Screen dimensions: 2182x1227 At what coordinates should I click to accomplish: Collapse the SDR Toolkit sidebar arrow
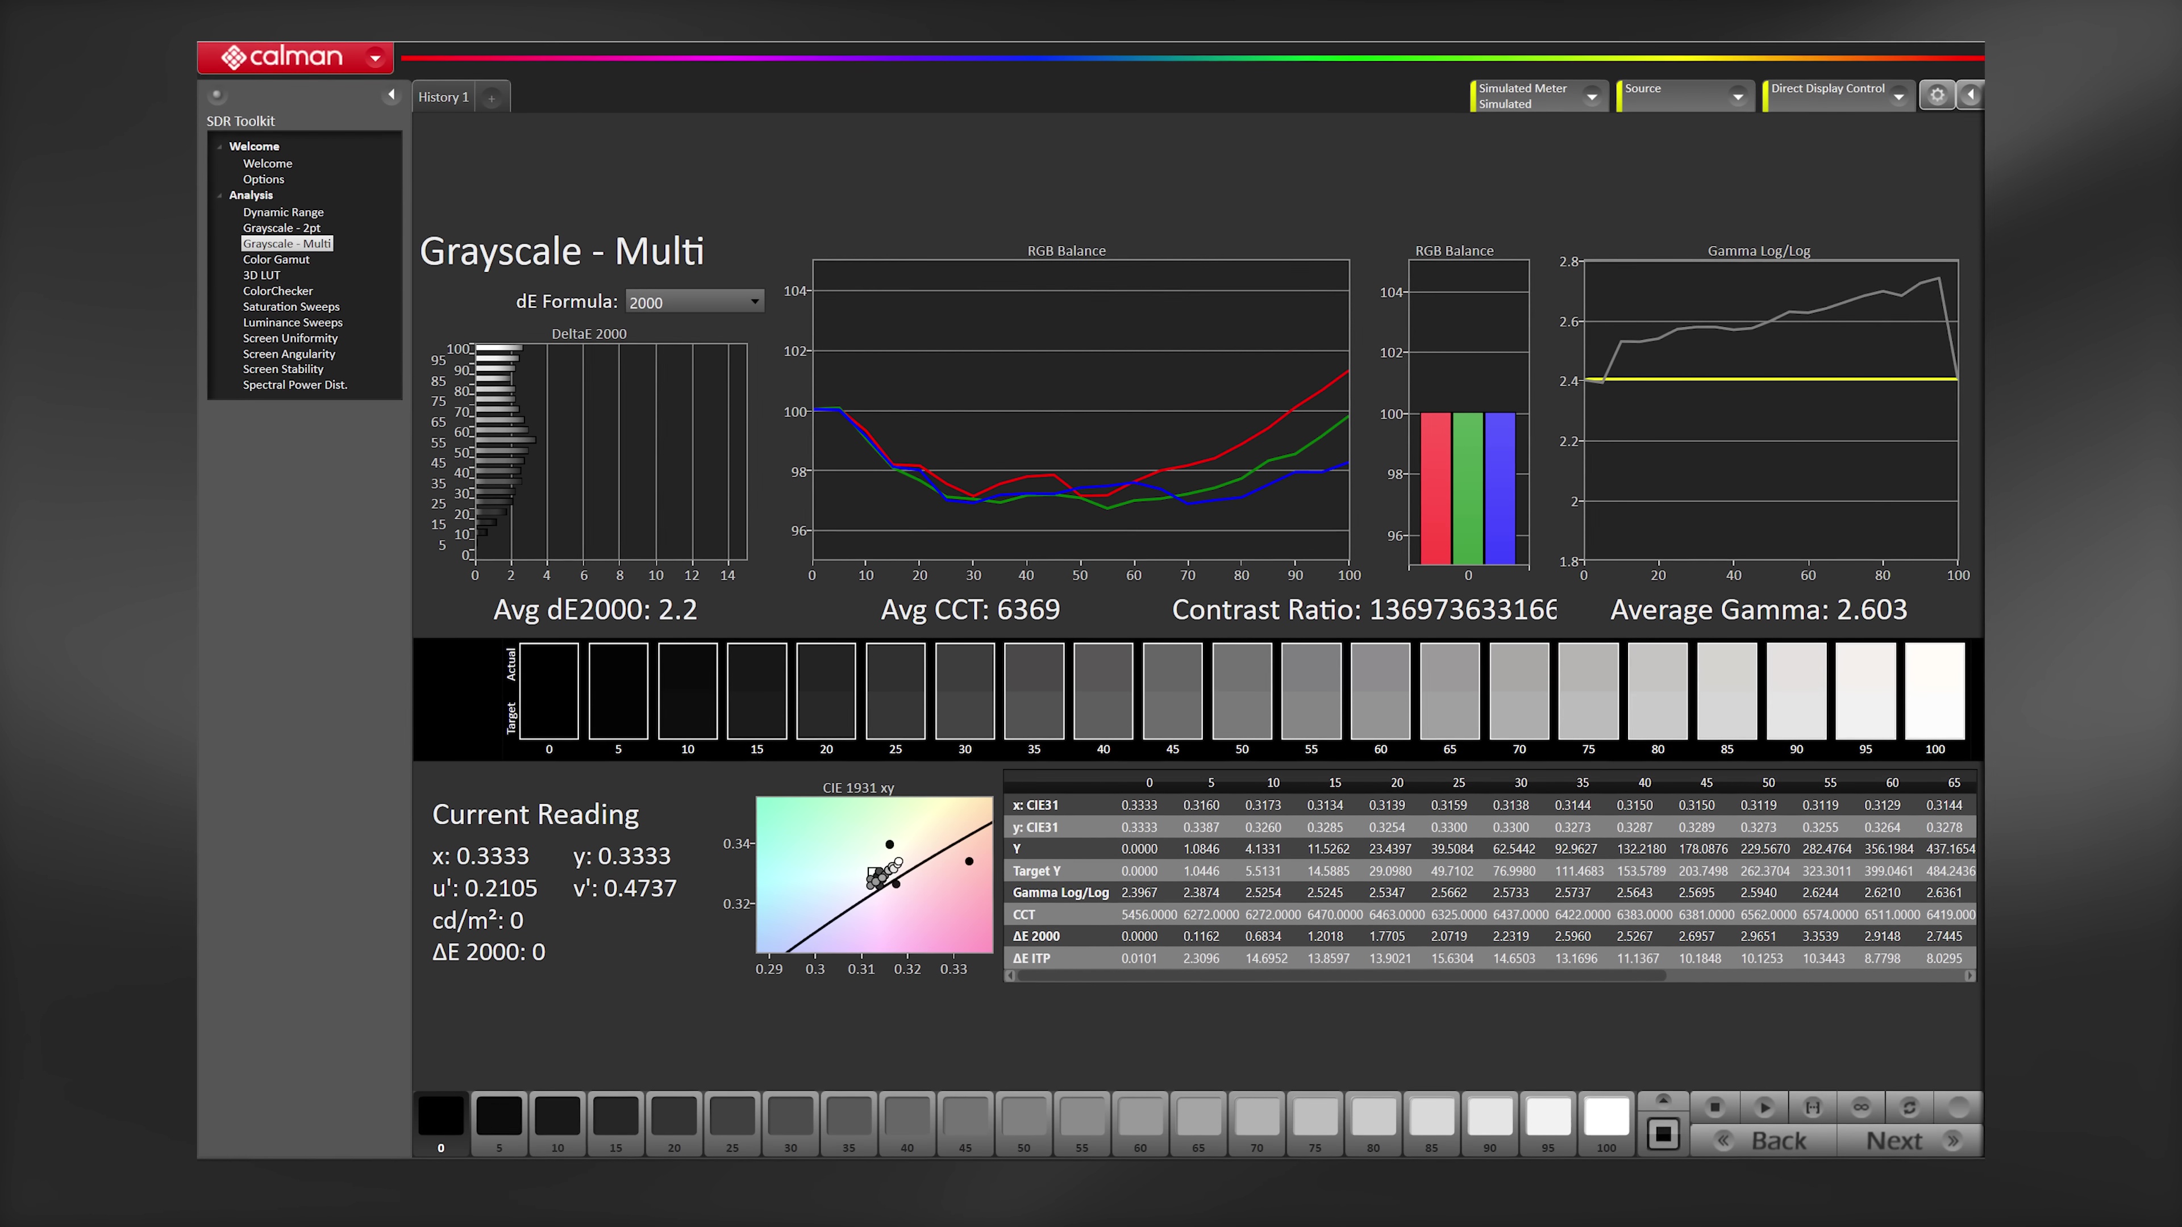point(392,95)
